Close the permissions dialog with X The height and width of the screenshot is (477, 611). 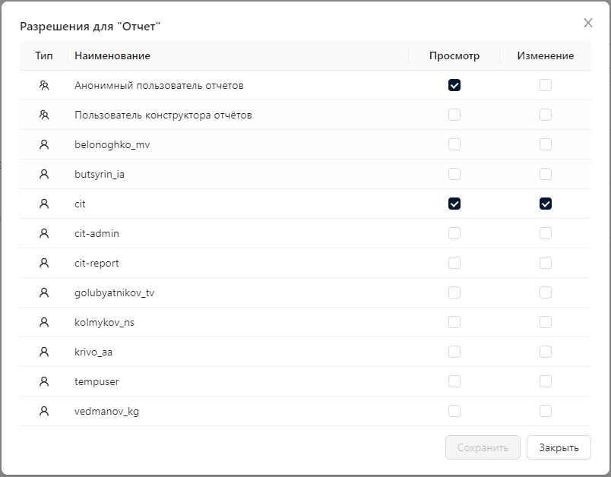588,23
